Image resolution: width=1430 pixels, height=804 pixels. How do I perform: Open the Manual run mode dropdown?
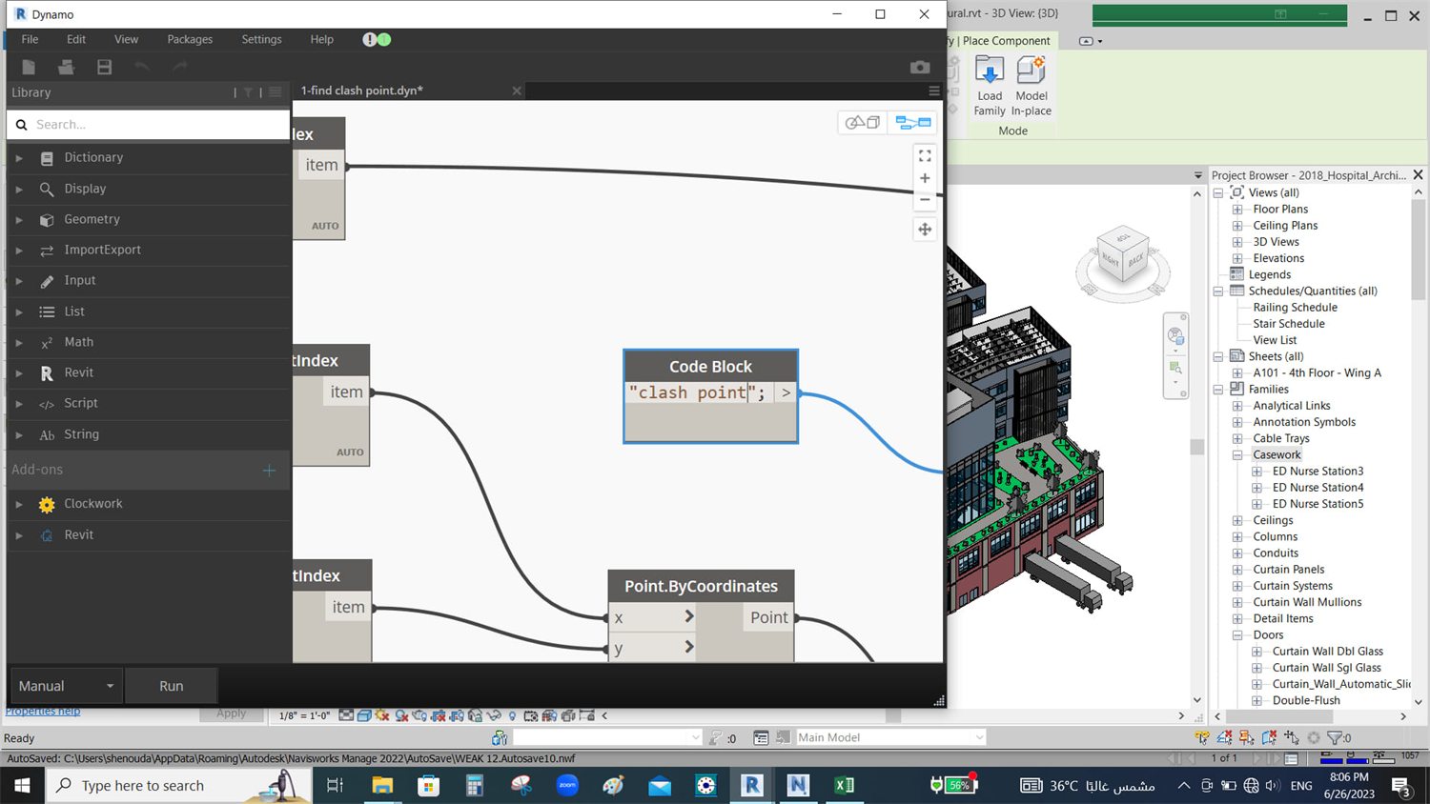tap(67, 686)
